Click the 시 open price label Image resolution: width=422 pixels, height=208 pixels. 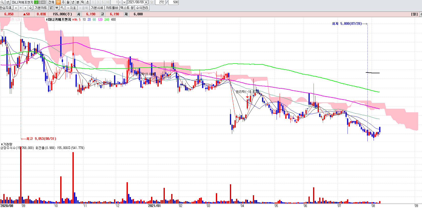(79, 14)
